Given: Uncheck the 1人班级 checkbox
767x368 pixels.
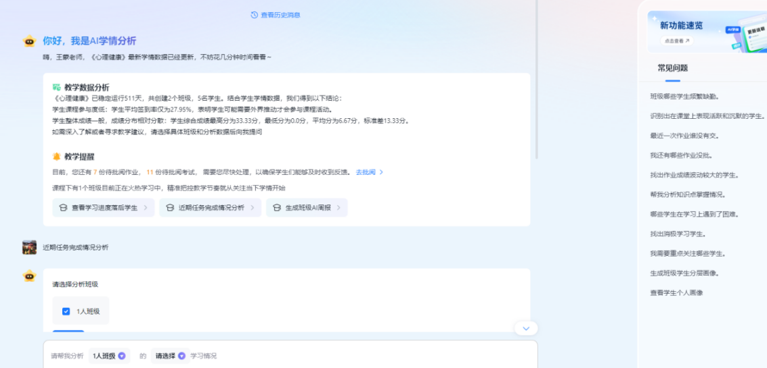Looking at the screenshot, I should [66, 311].
